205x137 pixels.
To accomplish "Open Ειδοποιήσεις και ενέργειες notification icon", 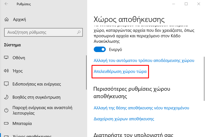I will coord(6,84).
